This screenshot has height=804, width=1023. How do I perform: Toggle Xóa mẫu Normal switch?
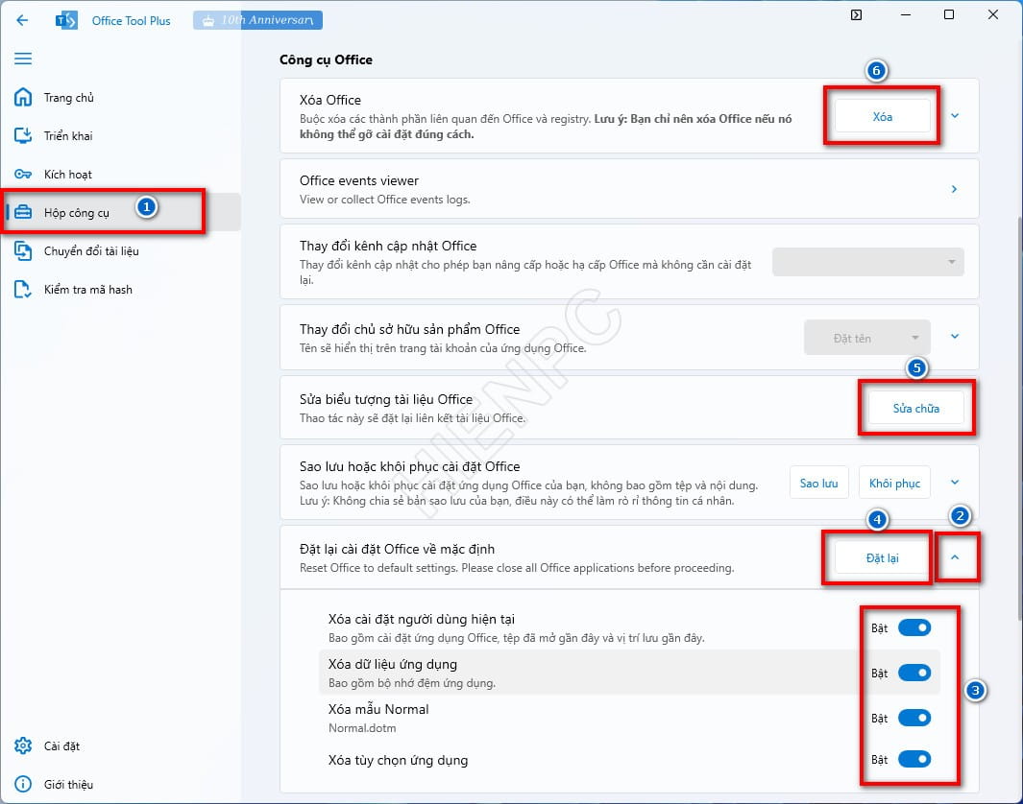pyautogui.click(x=914, y=718)
